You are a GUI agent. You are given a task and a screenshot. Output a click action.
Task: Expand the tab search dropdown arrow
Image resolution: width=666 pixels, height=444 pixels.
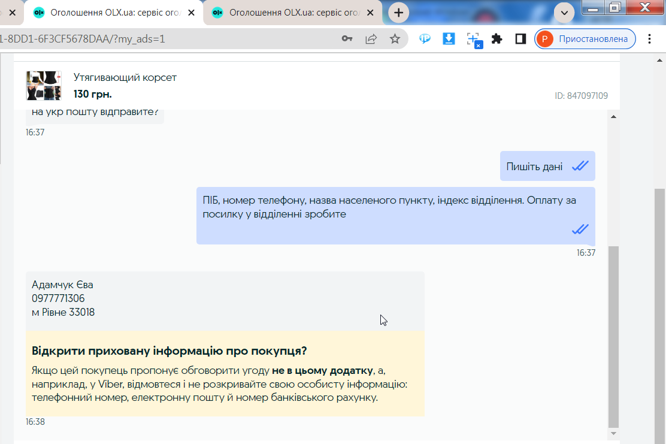[x=564, y=13]
